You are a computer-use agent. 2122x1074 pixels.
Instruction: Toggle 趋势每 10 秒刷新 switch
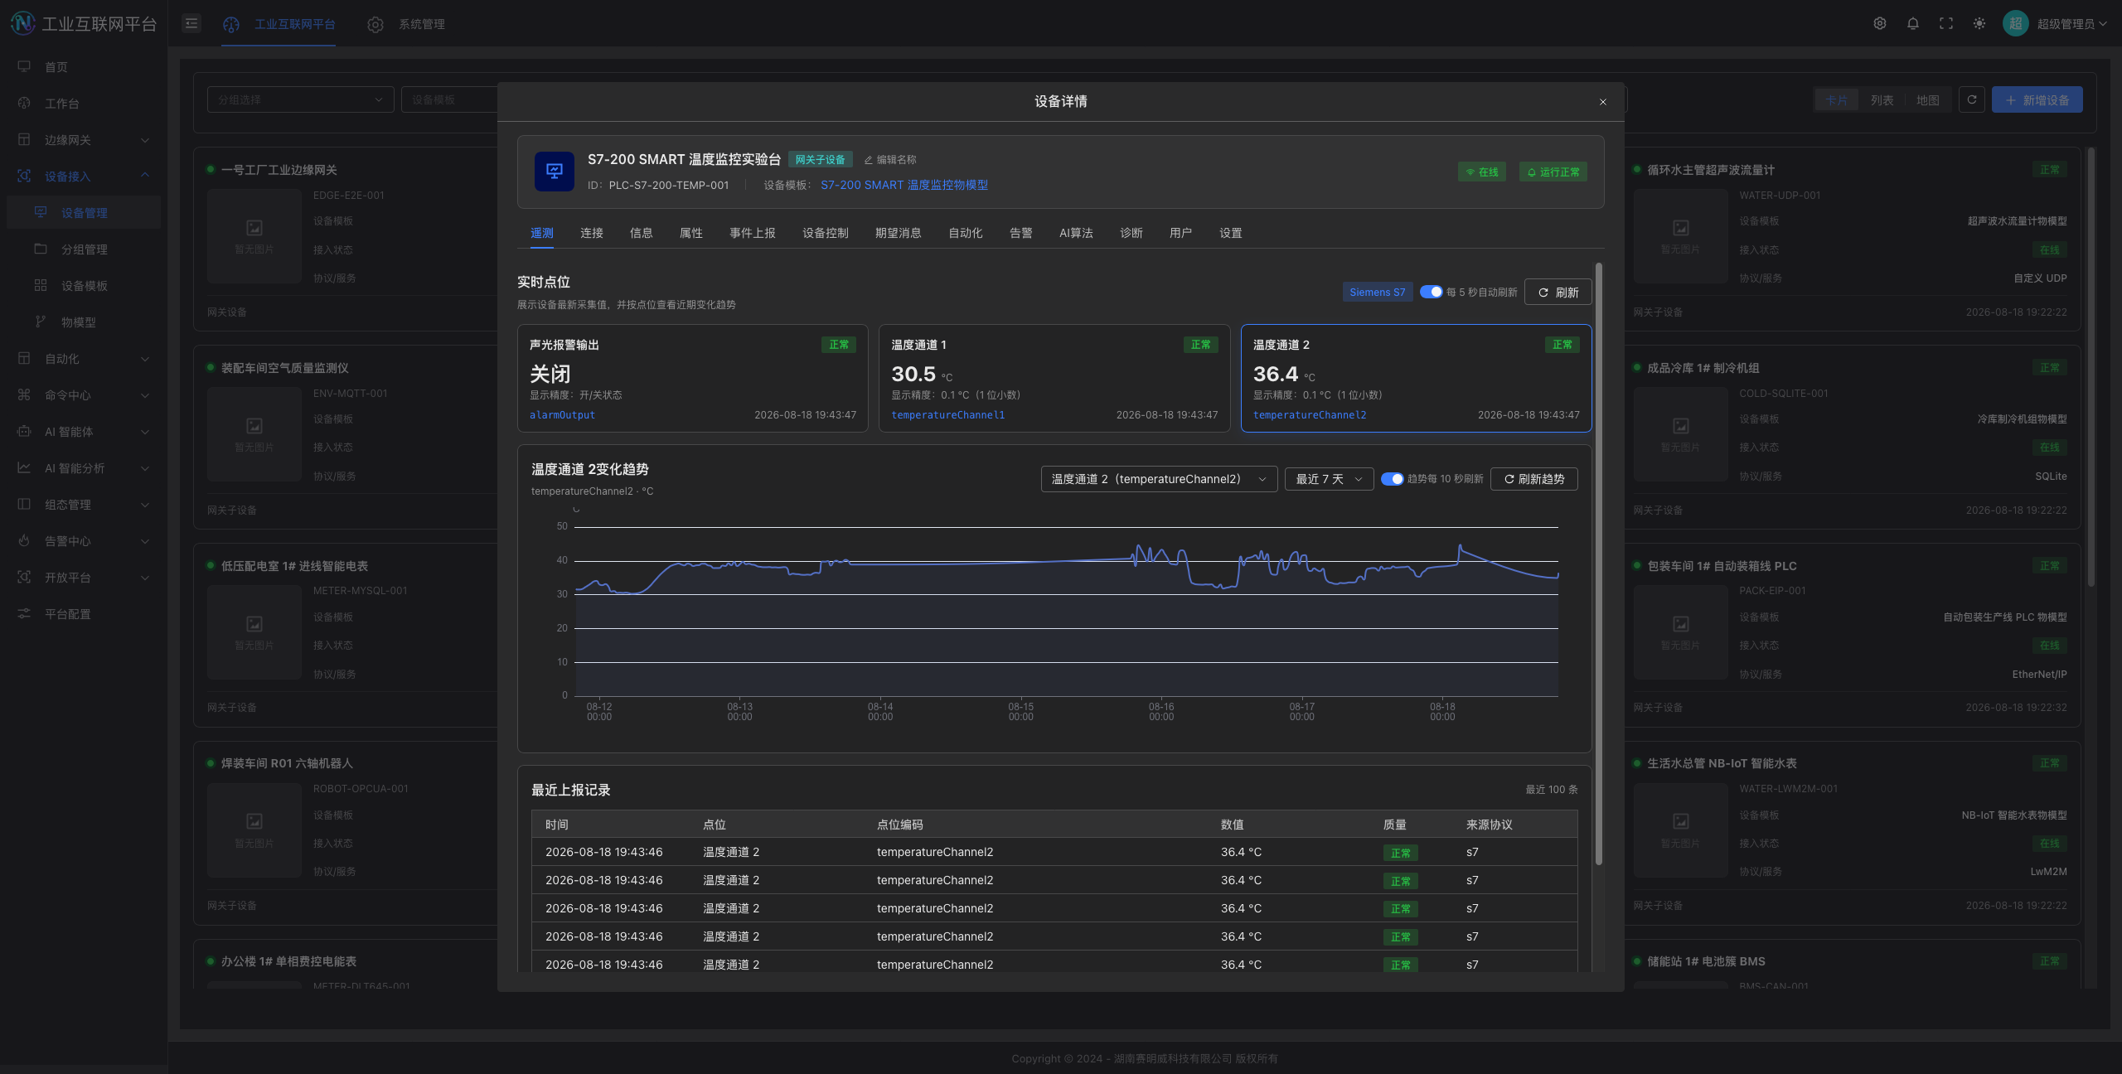click(x=1392, y=479)
